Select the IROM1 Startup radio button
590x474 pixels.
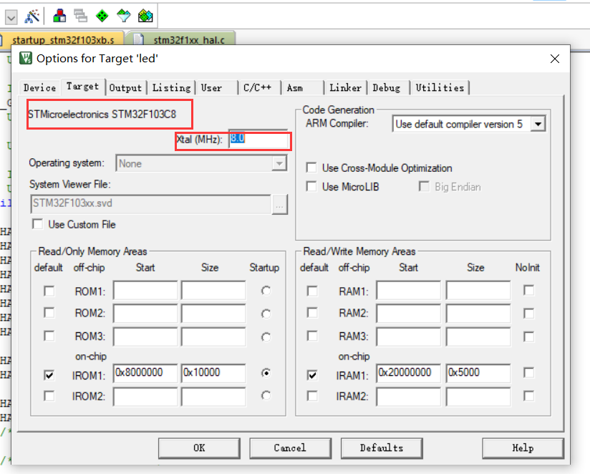click(266, 373)
